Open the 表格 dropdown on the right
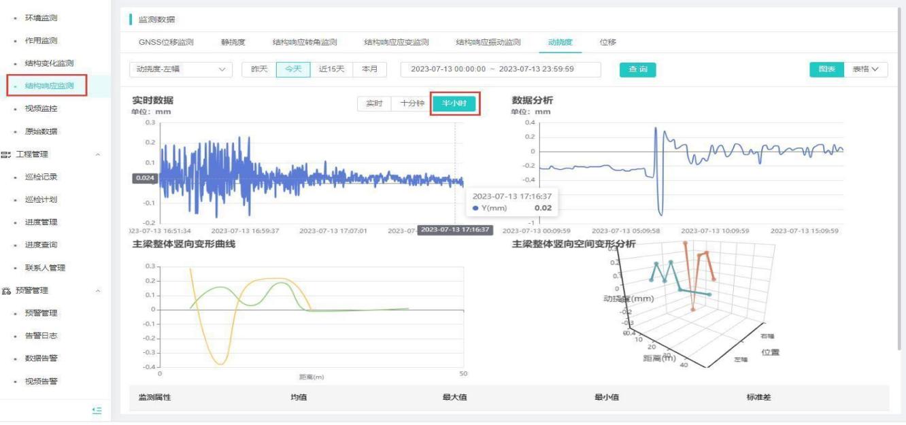Image resolution: width=906 pixels, height=425 pixels. click(x=865, y=69)
